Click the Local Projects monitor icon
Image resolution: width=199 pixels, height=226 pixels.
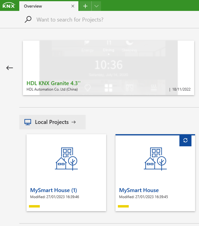point(28,122)
